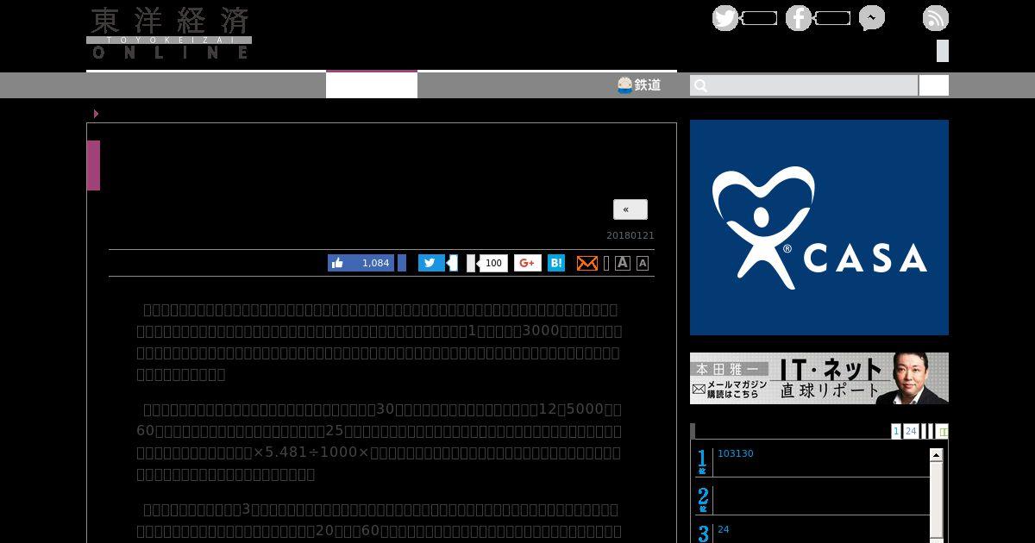The width and height of the screenshot is (1035, 543).
Task: Open the RSS feed icon
Action: [x=936, y=18]
